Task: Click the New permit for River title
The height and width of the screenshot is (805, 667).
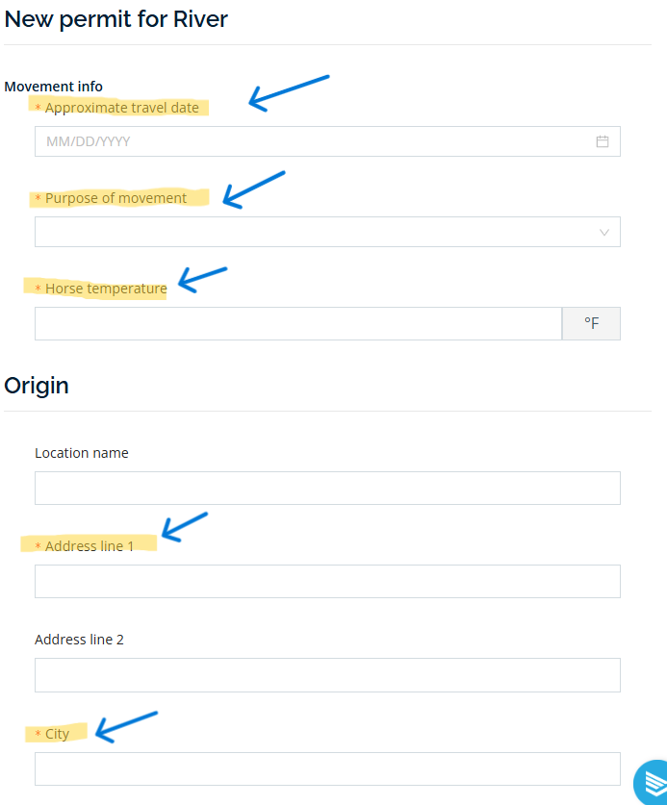Action: point(116,18)
